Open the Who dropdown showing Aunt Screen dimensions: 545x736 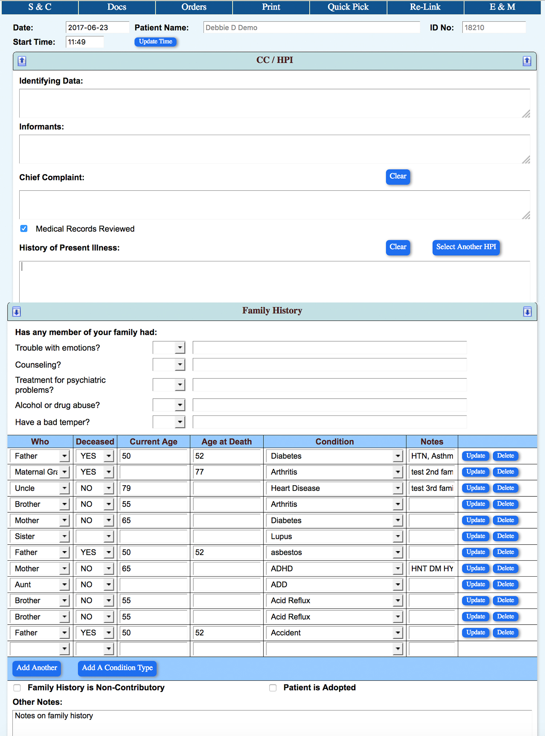click(x=40, y=584)
